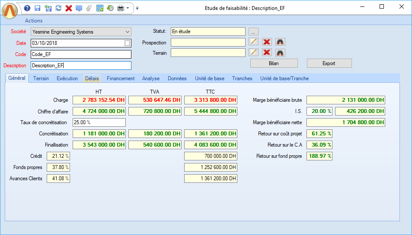Switch to the Financement tab
This screenshot has width=412, height=235.
(121, 78)
